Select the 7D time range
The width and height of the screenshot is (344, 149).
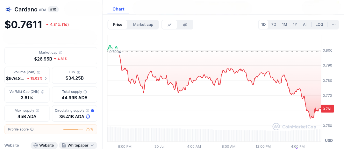point(274,25)
